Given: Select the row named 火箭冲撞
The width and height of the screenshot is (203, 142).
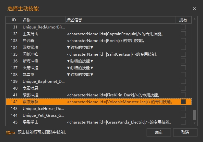Looking at the screenshot, I should pyautogui.click(x=99, y=68).
